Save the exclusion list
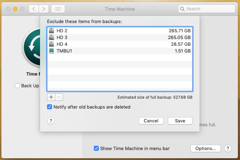This screenshot has height=160, width=240. tap(180, 121)
